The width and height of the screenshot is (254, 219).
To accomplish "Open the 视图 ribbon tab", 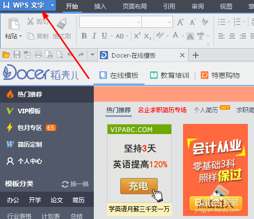I will tap(226, 7).
